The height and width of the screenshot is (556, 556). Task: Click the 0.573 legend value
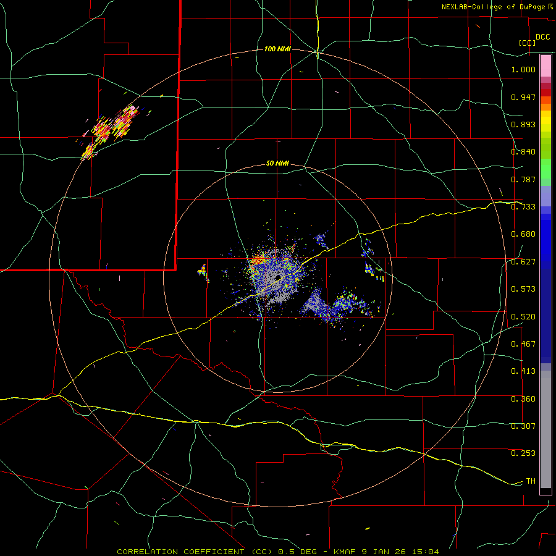523,289
